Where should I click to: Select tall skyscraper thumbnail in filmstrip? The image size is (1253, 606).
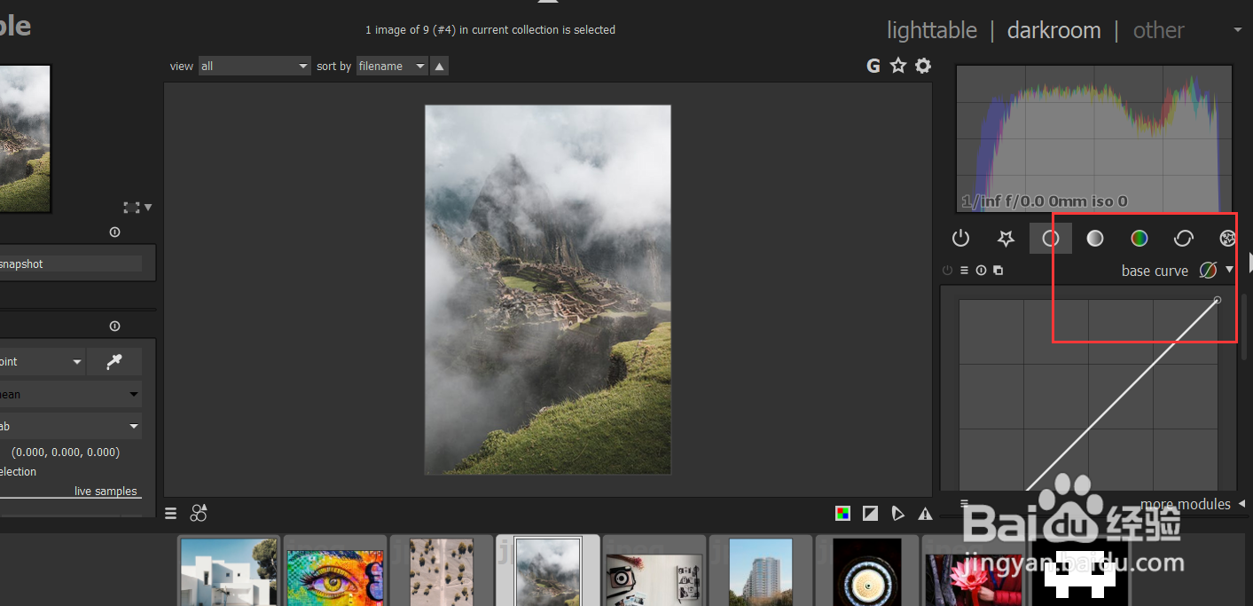pyautogui.click(x=761, y=572)
